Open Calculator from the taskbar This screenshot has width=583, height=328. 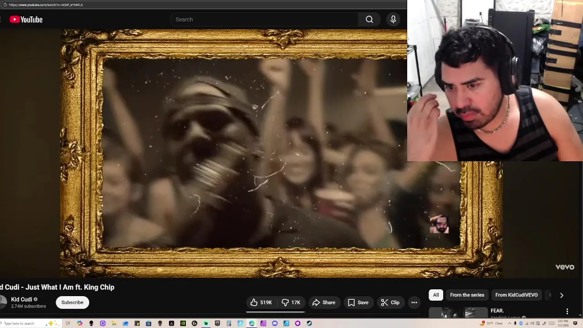point(229,323)
